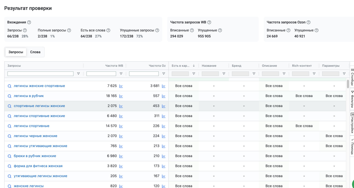This screenshot has height=188, width=354.
Task: Click the help icon beside Ozon Упущенные
Action: click(x=317, y=30)
